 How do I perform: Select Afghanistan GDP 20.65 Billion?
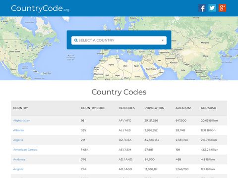[209, 121]
